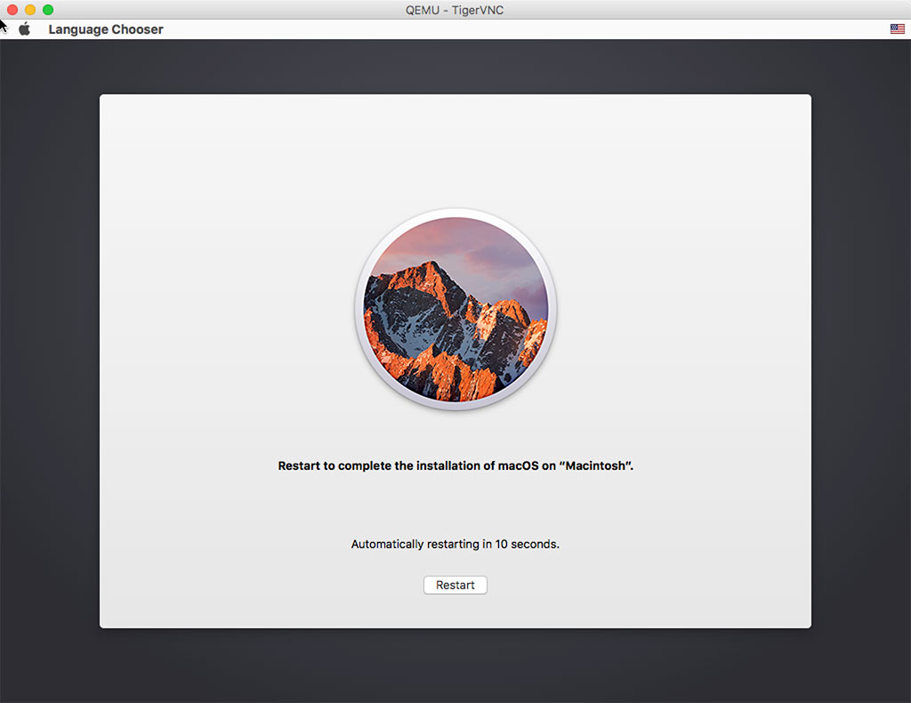This screenshot has width=911, height=703.
Task: Open the Language Chooser menu
Action: (x=106, y=29)
